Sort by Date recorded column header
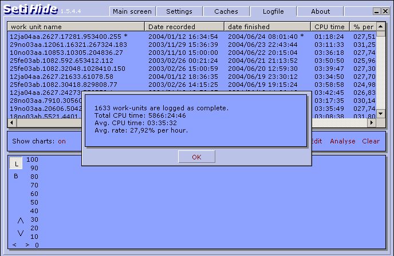 pyautogui.click(x=184, y=27)
